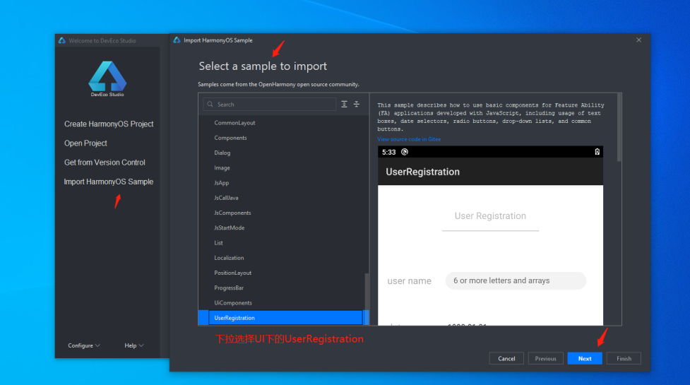Click the Expand All icon beside search
This screenshot has width=690, height=385.
click(x=345, y=104)
